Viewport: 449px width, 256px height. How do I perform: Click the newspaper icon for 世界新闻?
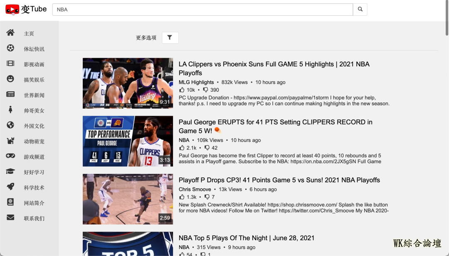click(10, 94)
